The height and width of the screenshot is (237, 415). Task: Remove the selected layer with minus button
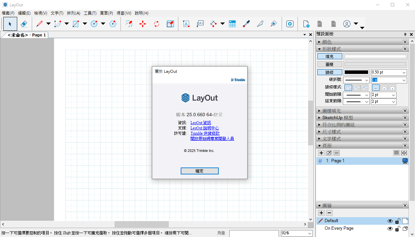[x=329, y=213]
